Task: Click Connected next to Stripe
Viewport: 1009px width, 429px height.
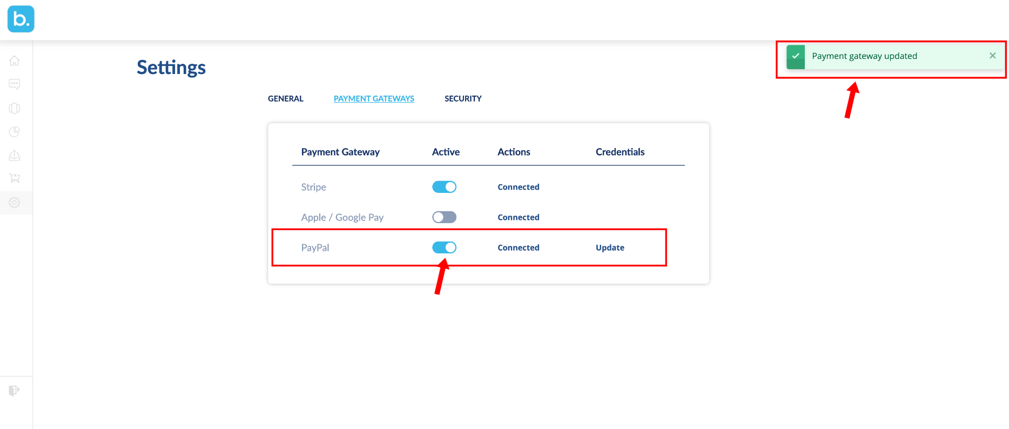Action: (x=519, y=187)
